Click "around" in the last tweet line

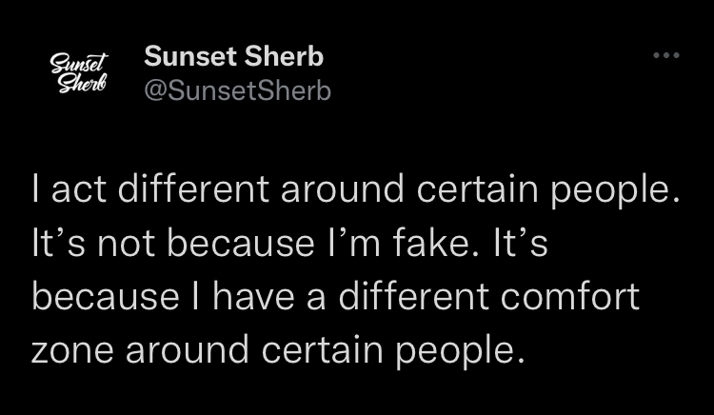coord(188,349)
